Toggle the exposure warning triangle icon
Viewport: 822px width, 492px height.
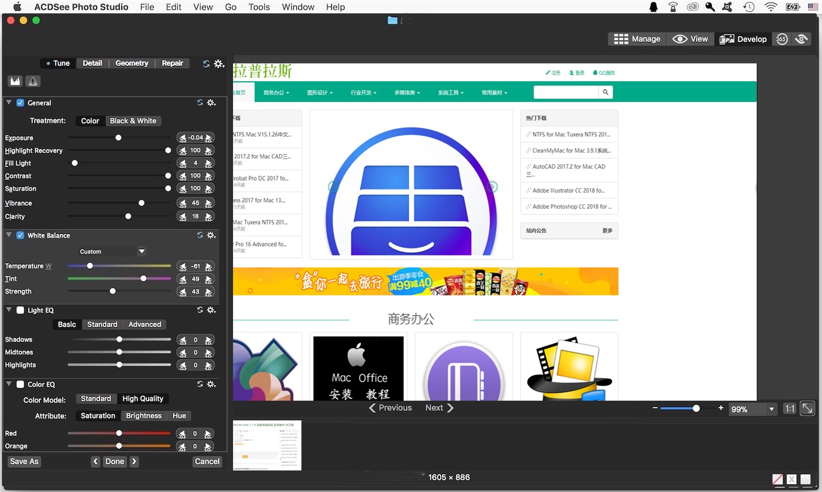(33, 81)
